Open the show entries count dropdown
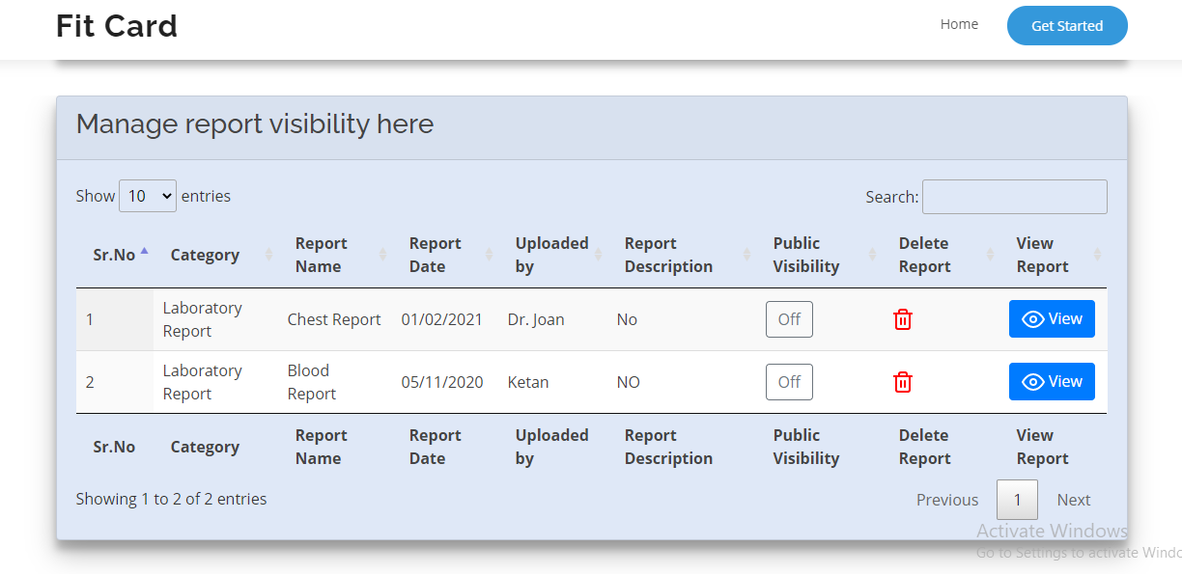The width and height of the screenshot is (1182, 574). (x=148, y=196)
